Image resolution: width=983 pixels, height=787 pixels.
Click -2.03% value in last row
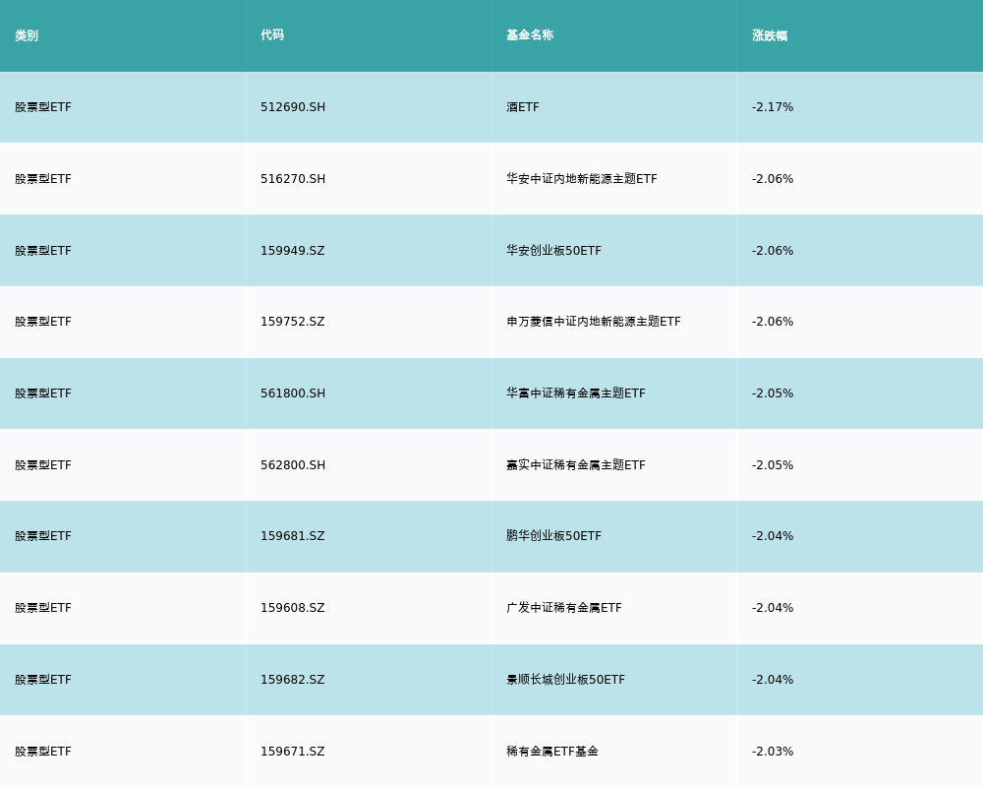click(x=773, y=752)
